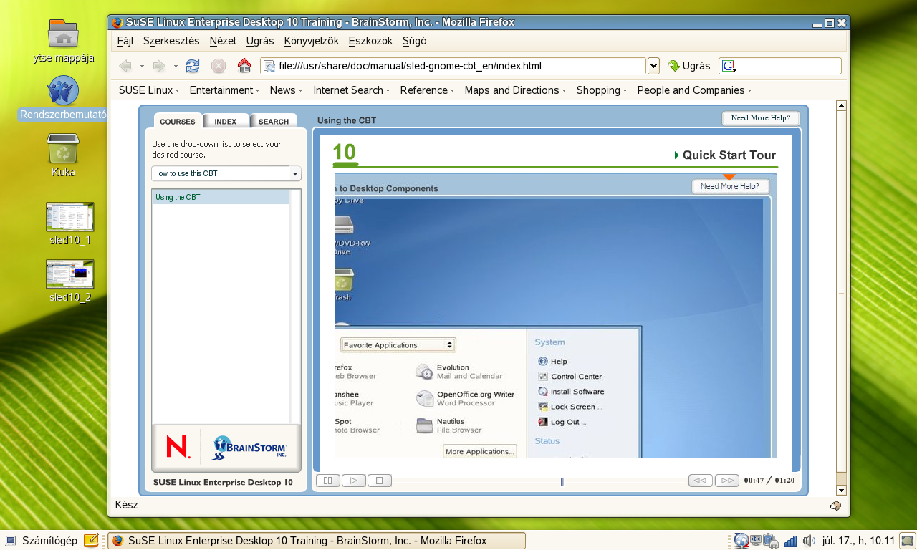Open the Ugrás menu in menu bar
Image resolution: width=917 pixels, height=550 pixels.
(260, 41)
